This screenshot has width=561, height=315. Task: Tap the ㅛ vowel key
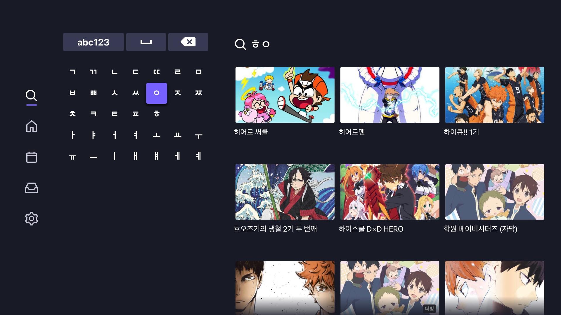(178, 135)
